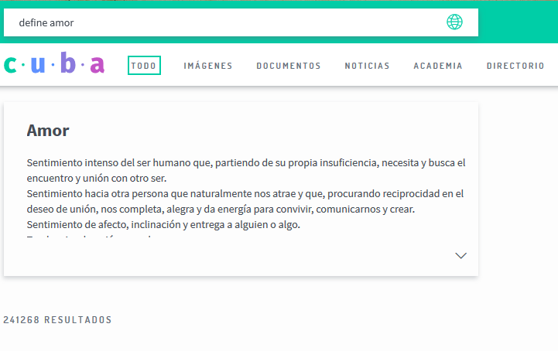Click the pink letter a of logo
558x351 pixels.
(98, 65)
